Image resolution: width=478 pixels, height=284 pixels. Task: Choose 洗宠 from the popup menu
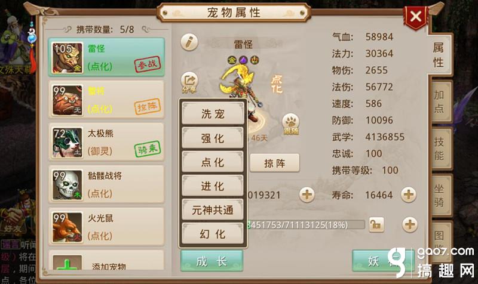[x=213, y=113]
